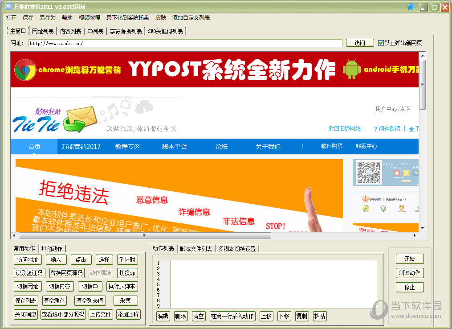Switch to the 字符替换列表 tab
452x329 pixels.
coord(126,31)
